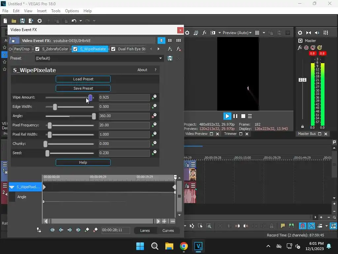The image size is (338, 254).
Task: Animate the Seed parameter
Action: click(154, 153)
